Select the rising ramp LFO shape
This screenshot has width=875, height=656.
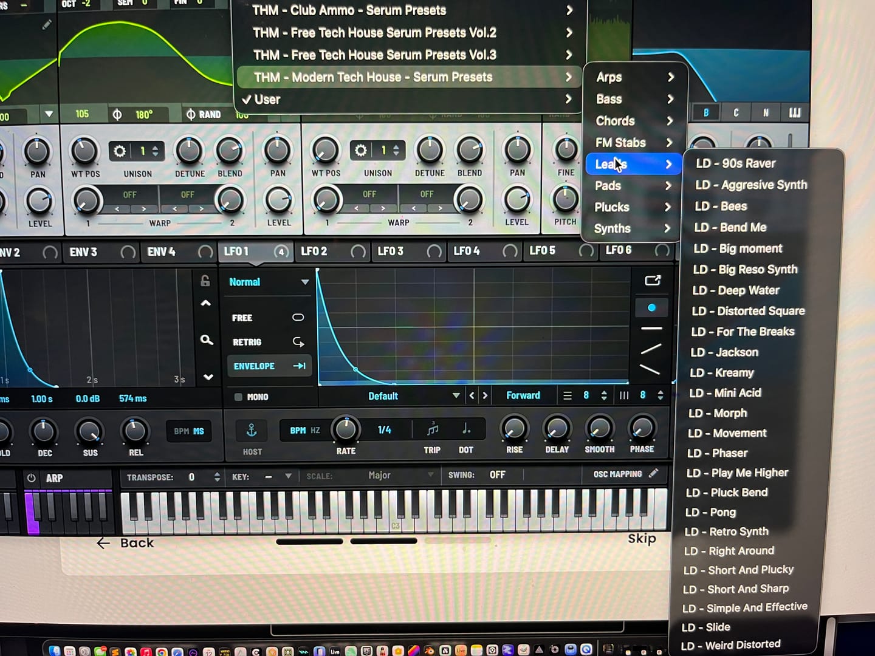click(651, 349)
